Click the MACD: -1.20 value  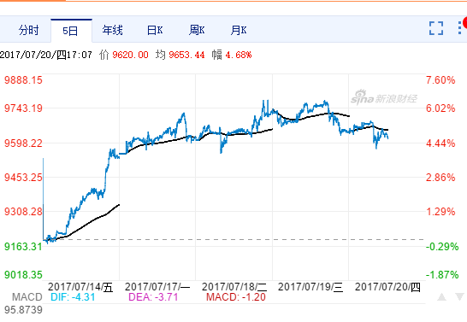(236, 297)
